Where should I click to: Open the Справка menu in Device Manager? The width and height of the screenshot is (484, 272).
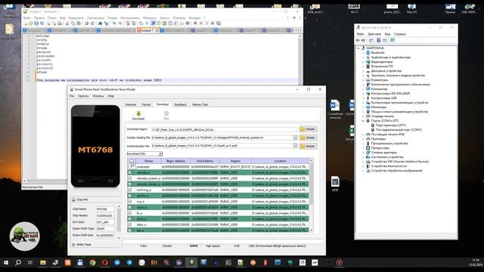400,34
